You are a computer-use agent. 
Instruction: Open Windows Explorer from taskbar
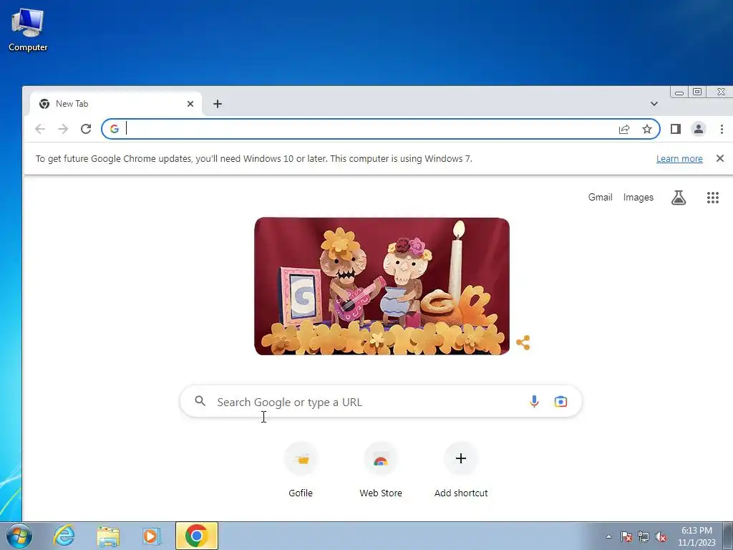point(108,536)
